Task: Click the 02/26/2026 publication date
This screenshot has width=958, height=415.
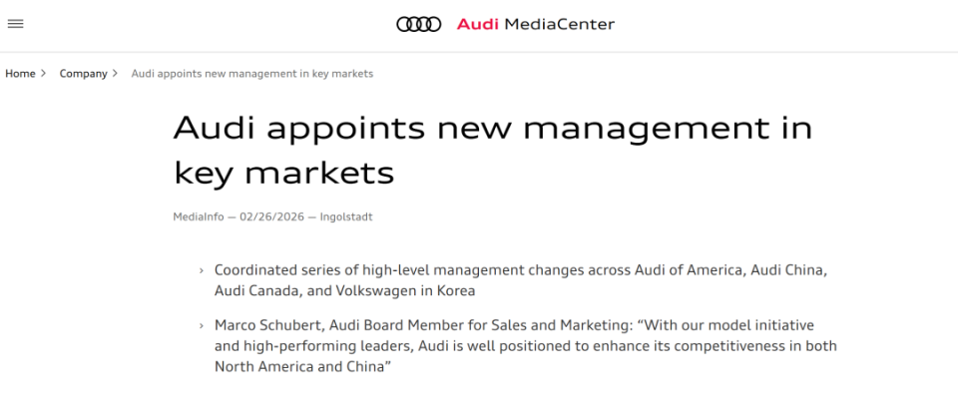Action: (272, 216)
